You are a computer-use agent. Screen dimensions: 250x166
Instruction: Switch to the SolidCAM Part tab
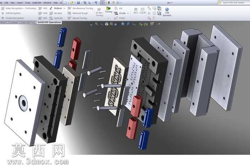pos(28,22)
